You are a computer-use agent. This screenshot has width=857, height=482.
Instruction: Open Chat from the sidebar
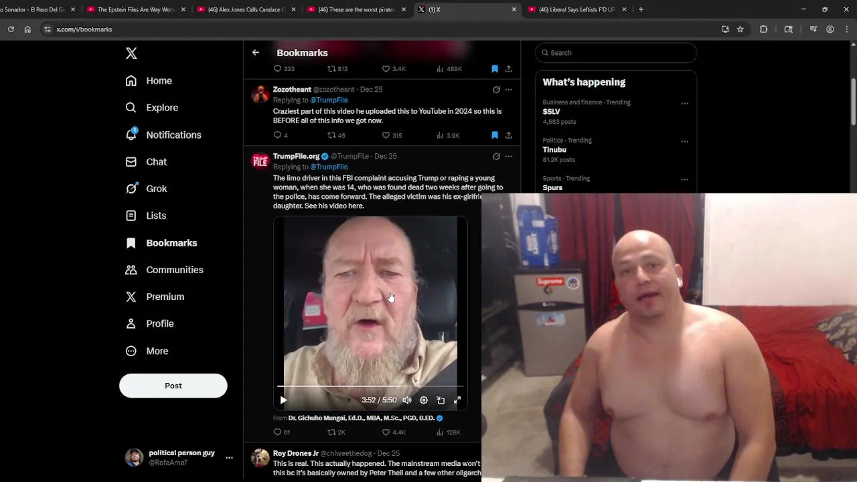coord(147,162)
